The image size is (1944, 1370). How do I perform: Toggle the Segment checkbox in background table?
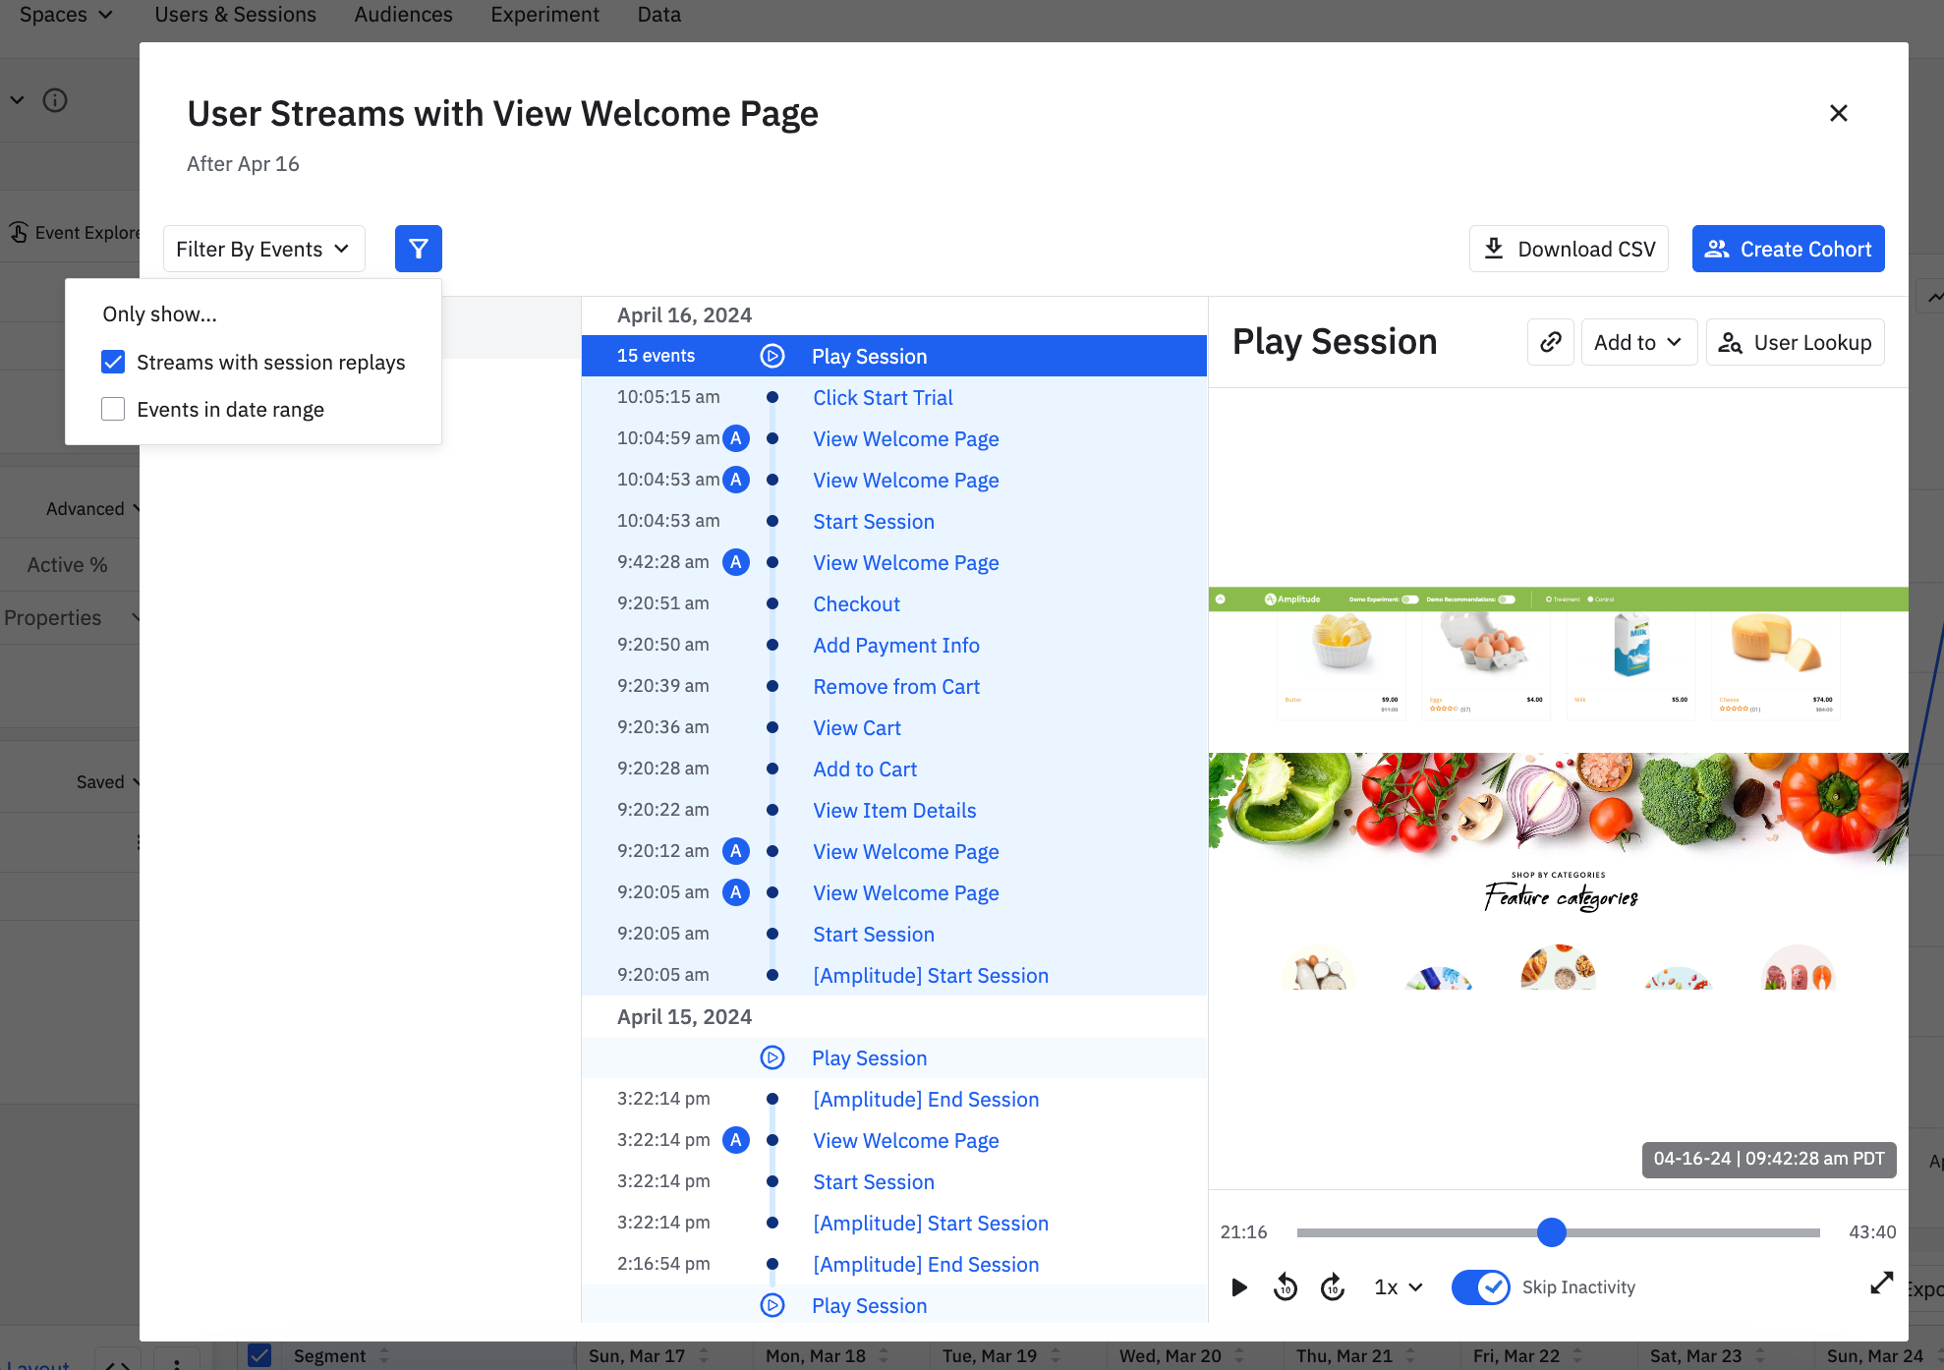[x=259, y=1355]
